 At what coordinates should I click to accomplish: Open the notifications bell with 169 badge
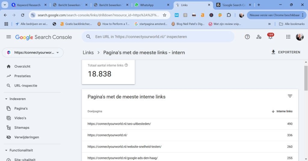[x=270, y=37]
